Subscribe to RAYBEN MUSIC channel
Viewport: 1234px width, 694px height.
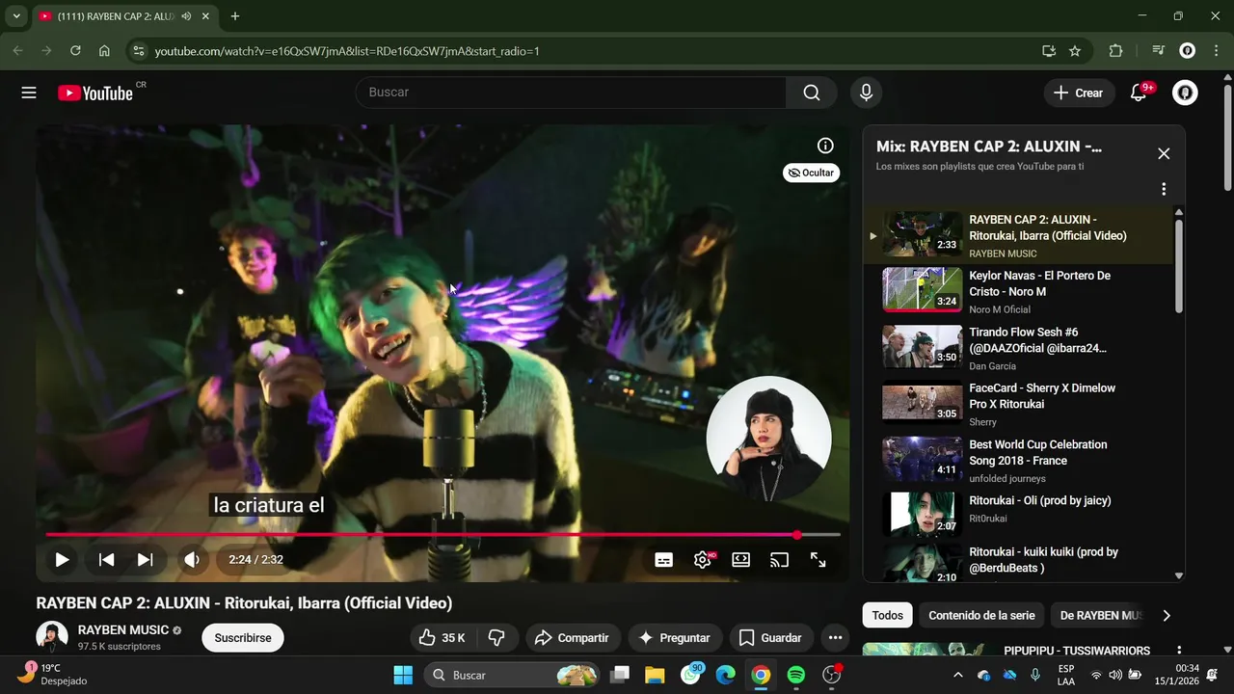(x=243, y=638)
